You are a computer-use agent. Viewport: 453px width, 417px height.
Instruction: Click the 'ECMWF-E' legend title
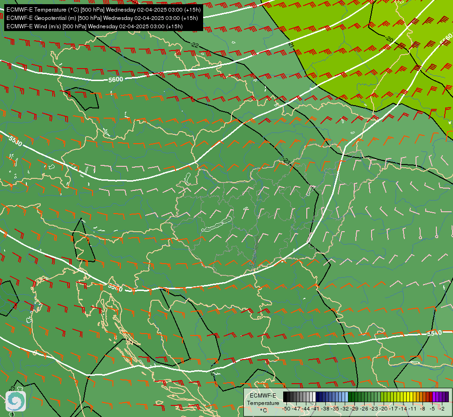[263, 396]
